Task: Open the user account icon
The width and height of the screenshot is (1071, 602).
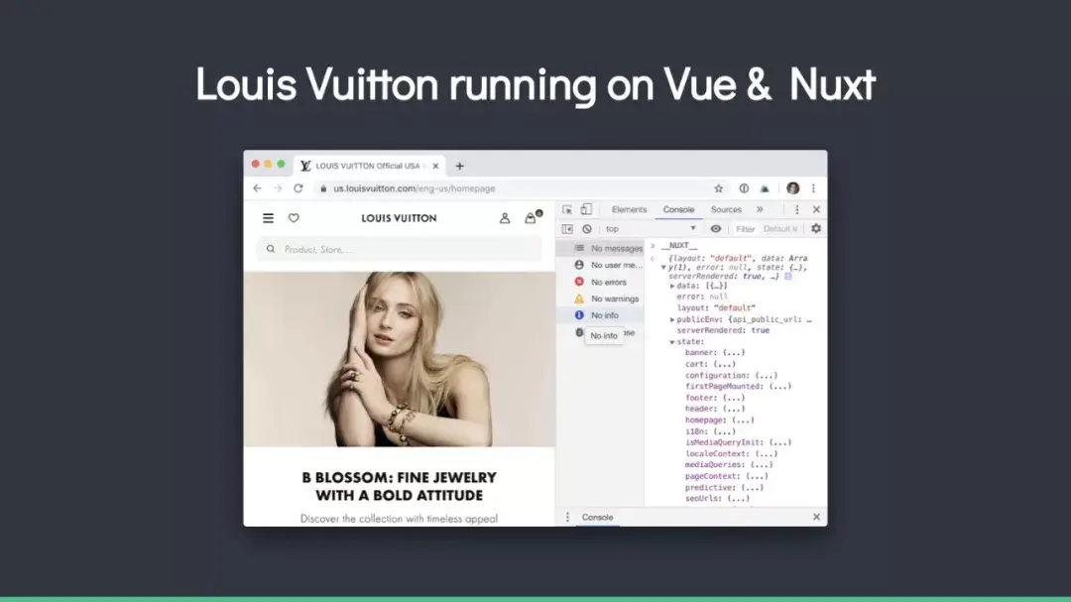Action: click(x=505, y=218)
